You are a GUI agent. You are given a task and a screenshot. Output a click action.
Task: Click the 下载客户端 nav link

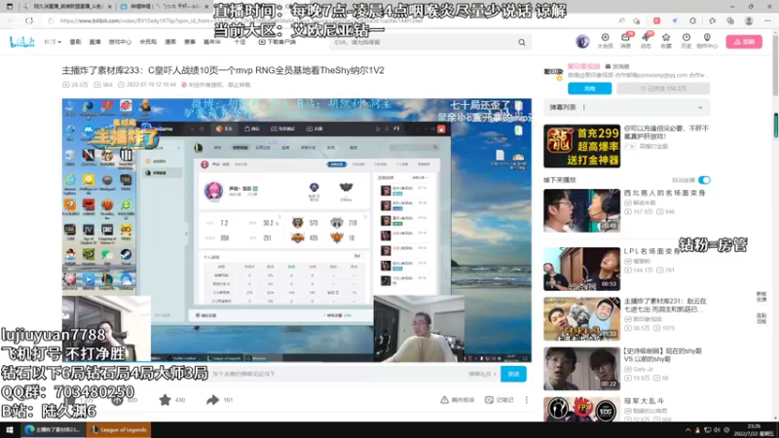[x=278, y=42]
